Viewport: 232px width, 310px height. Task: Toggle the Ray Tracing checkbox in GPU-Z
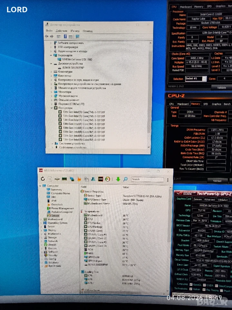tap(204, 290)
